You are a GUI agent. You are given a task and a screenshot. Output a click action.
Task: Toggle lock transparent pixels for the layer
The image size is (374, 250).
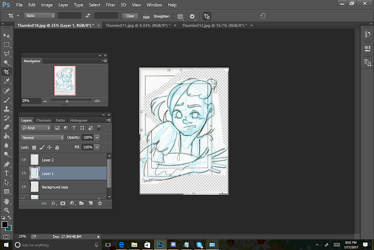click(34, 147)
